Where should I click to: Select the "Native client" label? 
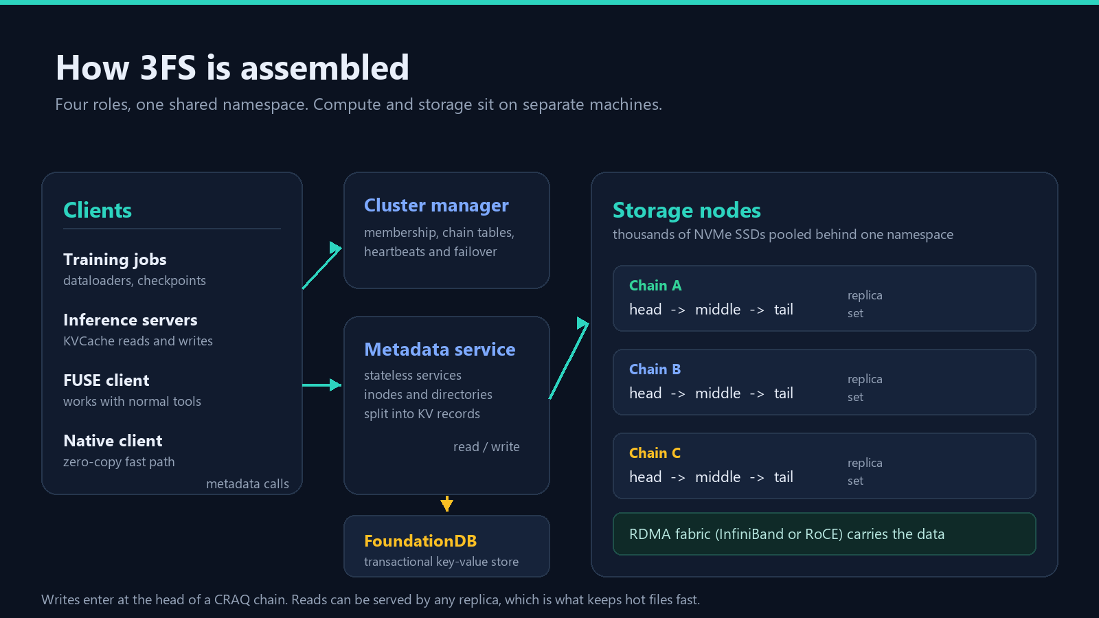pyautogui.click(x=113, y=441)
